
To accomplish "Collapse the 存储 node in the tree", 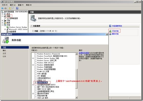I will pos(3,25).
